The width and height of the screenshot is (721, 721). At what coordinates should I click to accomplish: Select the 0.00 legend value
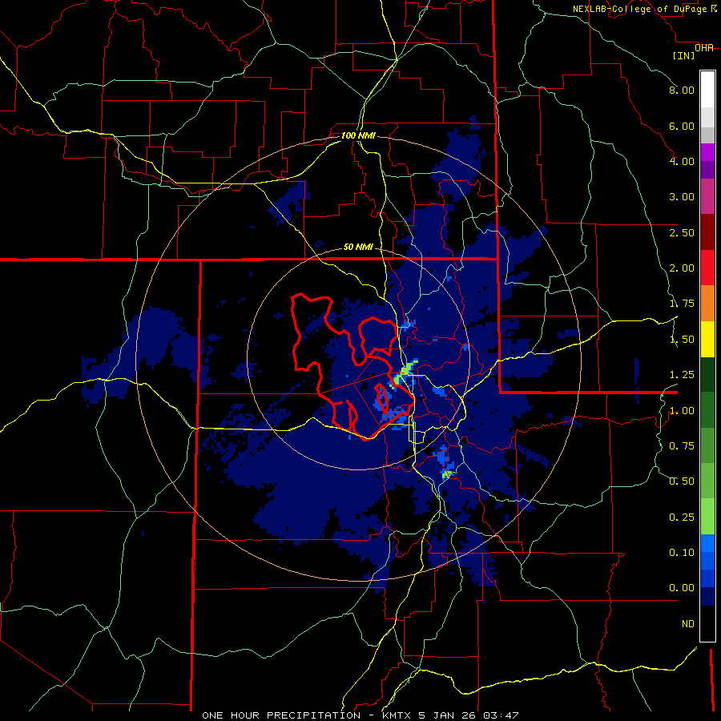(x=682, y=588)
